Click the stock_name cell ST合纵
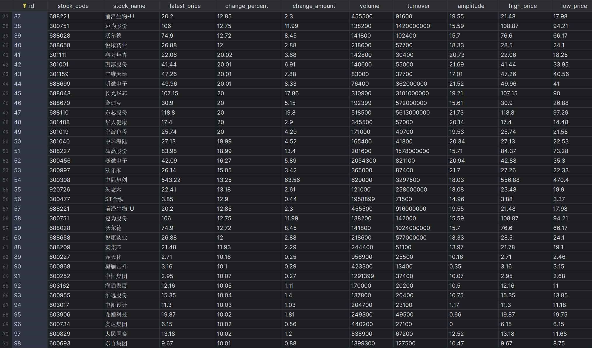The image size is (592, 348). (114, 199)
